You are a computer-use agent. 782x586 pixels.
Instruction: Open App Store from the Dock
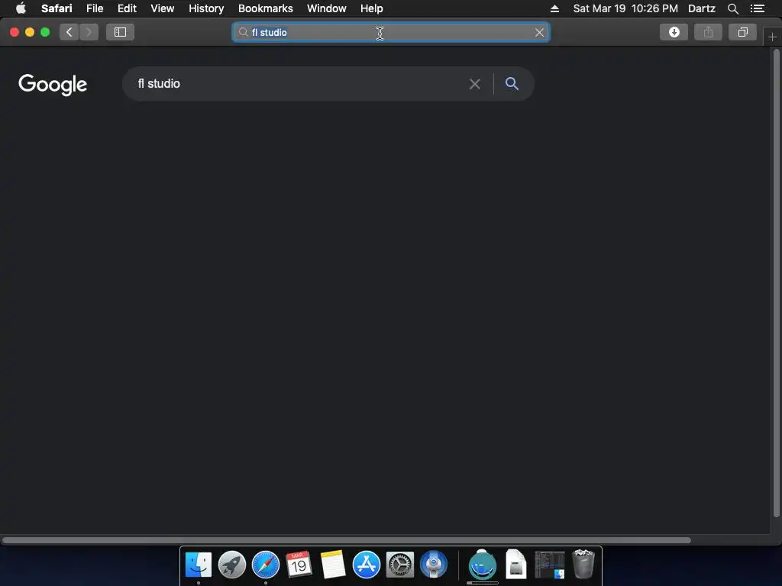[x=367, y=565]
